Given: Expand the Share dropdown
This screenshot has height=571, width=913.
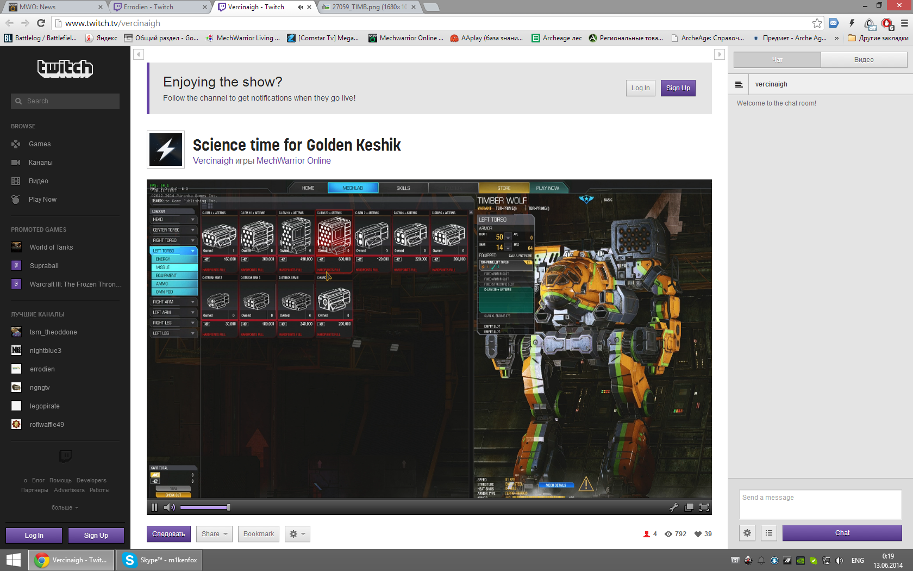Looking at the screenshot, I should [x=214, y=534].
